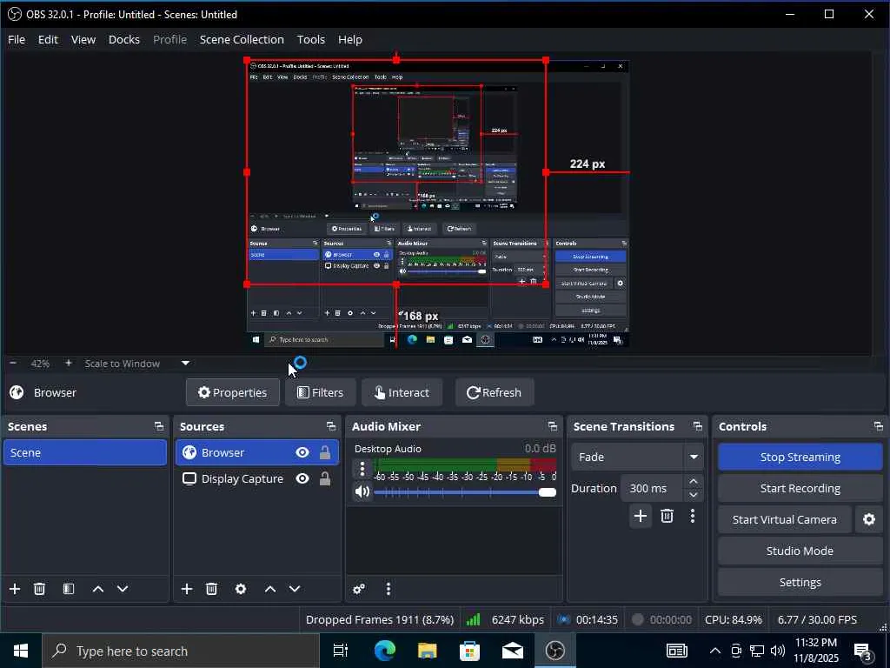The image size is (890, 668).
Task: Click the Duration 300 ms field
Action: click(652, 489)
